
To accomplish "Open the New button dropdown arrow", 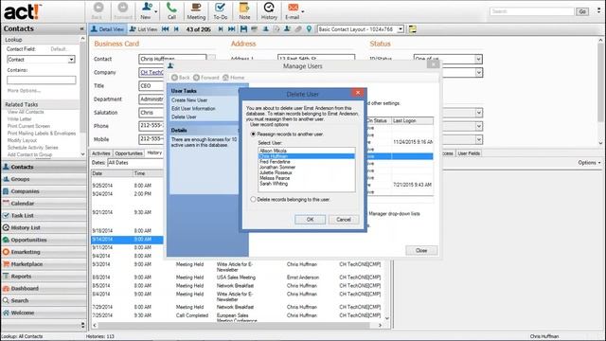I will [x=155, y=11].
